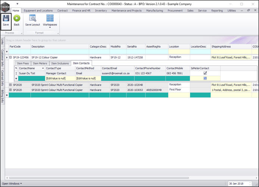Click the Save icon in the ribbon
This screenshot has height=187, width=259.
point(6,18)
